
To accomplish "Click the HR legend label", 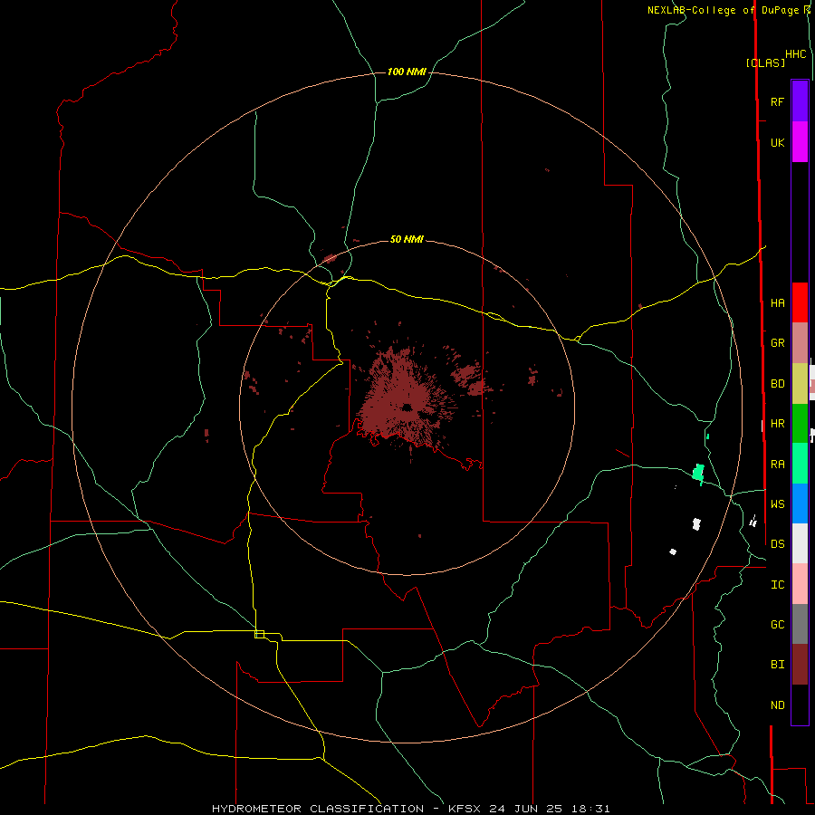I will [x=777, y=424].
